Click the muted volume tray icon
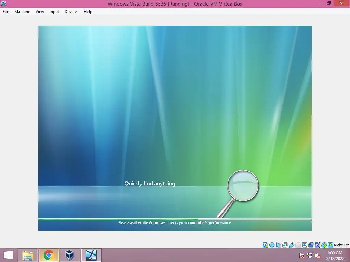Screen dimensions: 350x262 [x=318, y=255]
